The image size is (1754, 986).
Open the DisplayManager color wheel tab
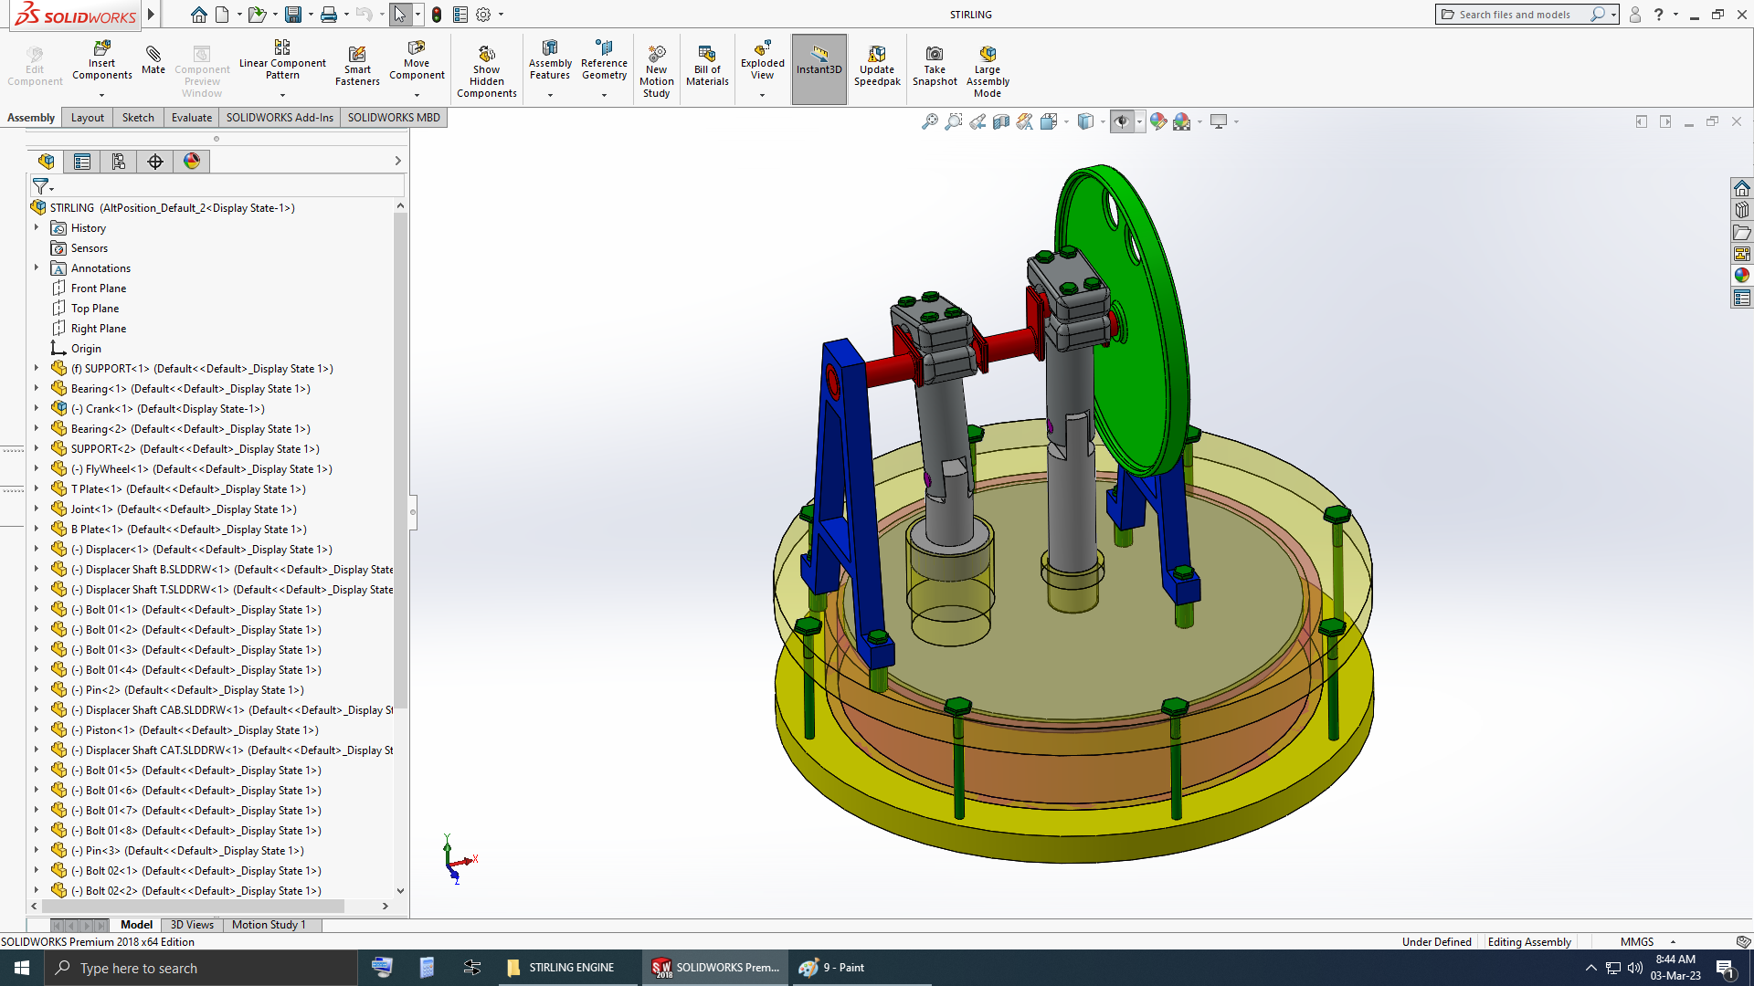click(x=192, y=162)
